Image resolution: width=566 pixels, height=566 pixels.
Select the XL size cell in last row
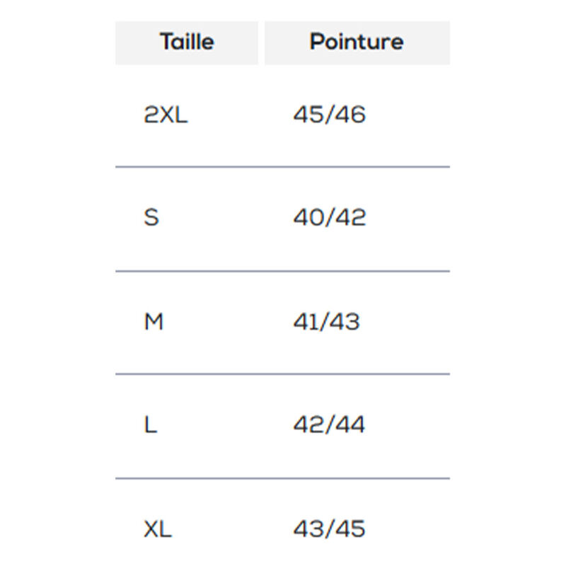pyautogui.click(x=158, y=529)
